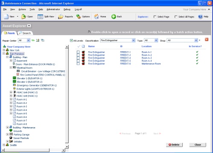Click the Circuit Breaker icon
The image size is (213, 153).
pos(18,71)
